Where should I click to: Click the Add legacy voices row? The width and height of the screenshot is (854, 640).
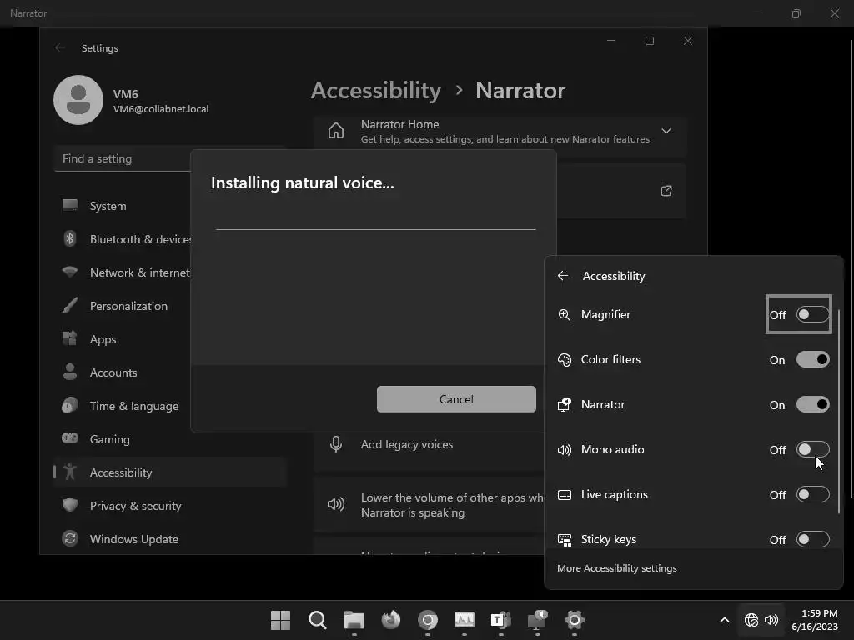[430, 445]
